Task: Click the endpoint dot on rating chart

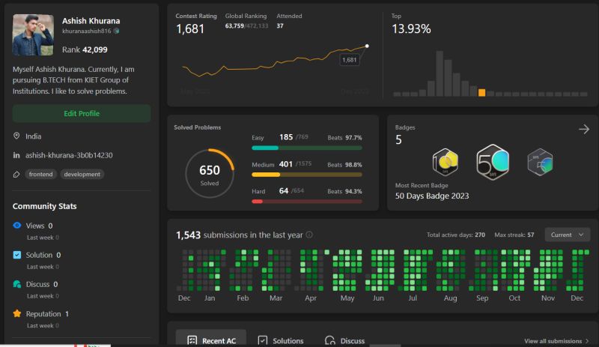Action: click(x=367, y=46)
